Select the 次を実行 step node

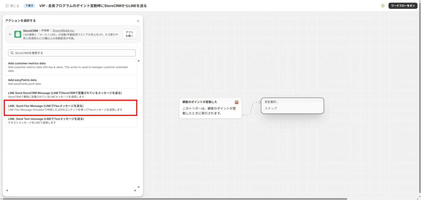point(292,105)
